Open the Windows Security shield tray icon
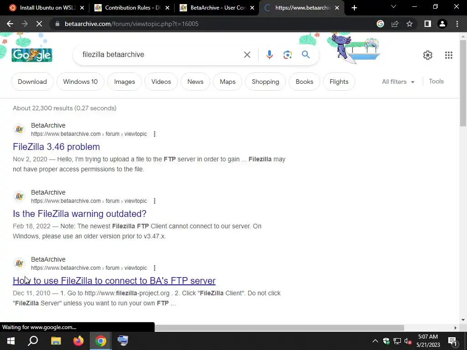This screenshot has width=467, height=350. tap(386, 341)
